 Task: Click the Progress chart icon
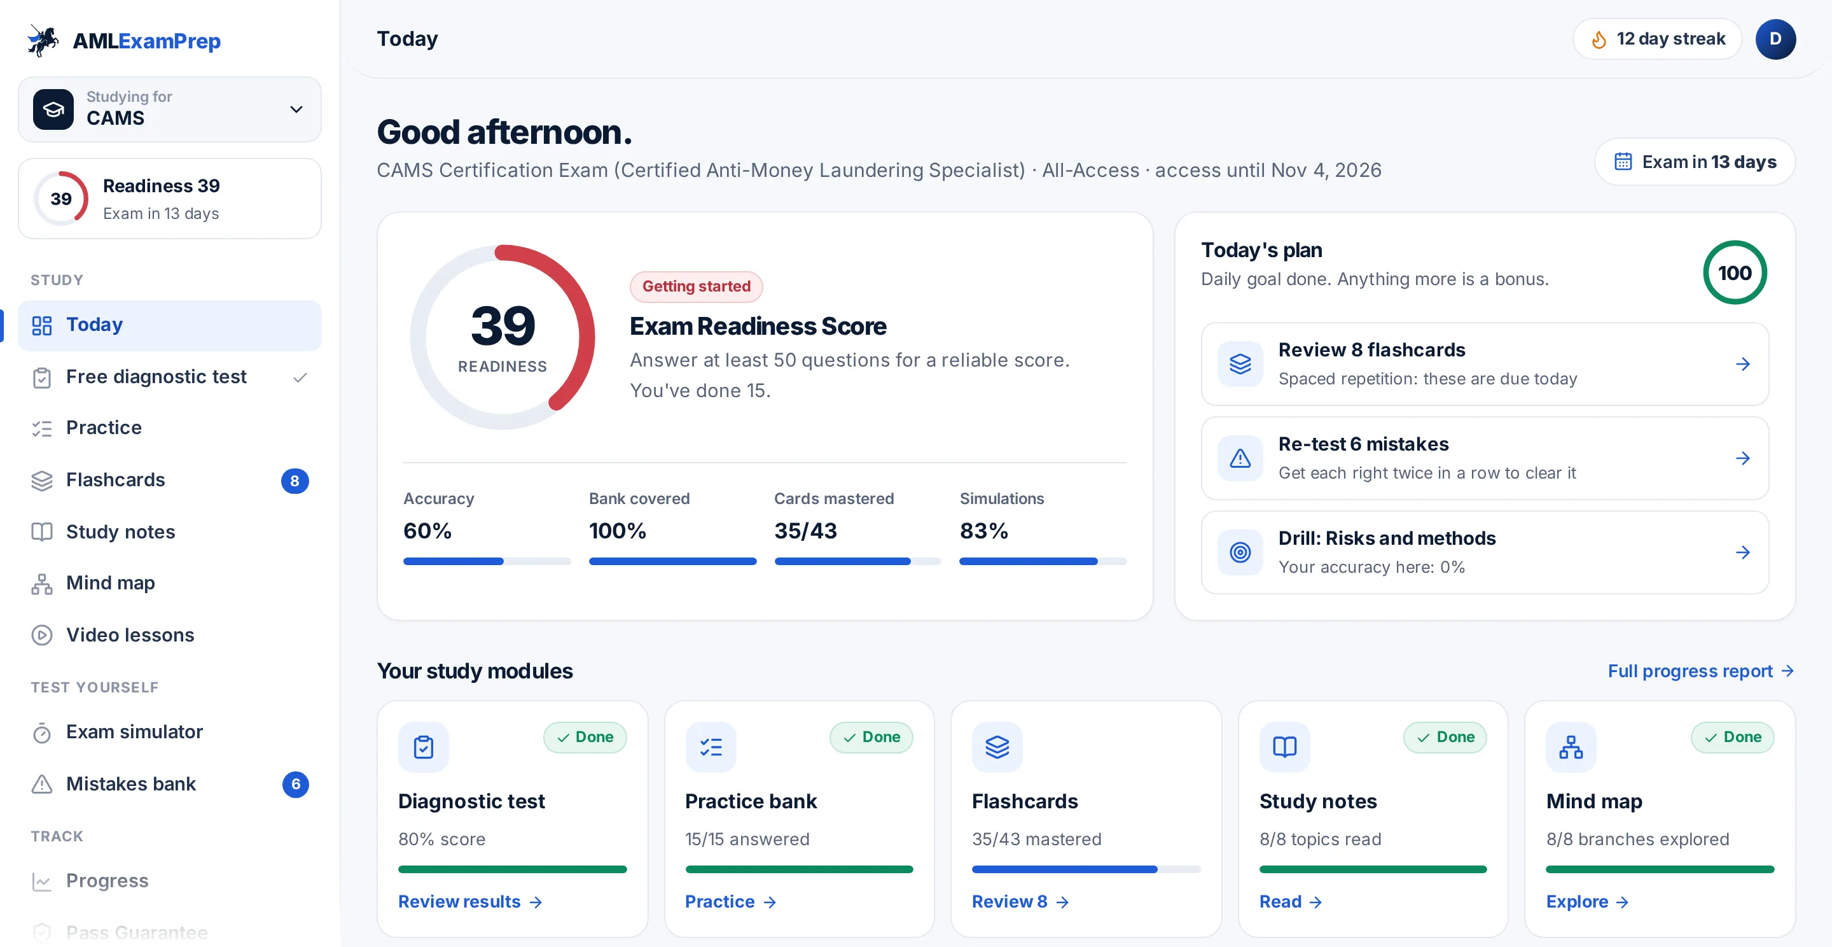(x=42, y=881)
